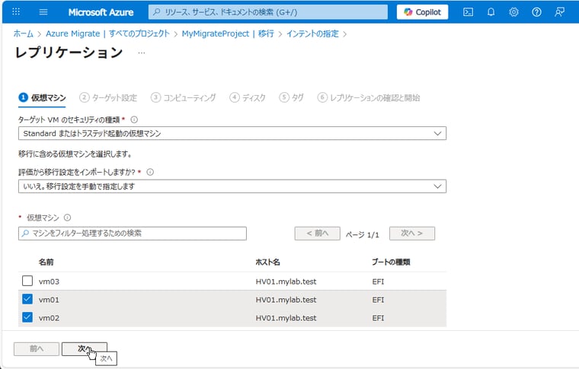The width and height of the screenshot is (579, 369).
Task: Open インテントの指定 breadcrumb
Action: (x=312, y=33)
